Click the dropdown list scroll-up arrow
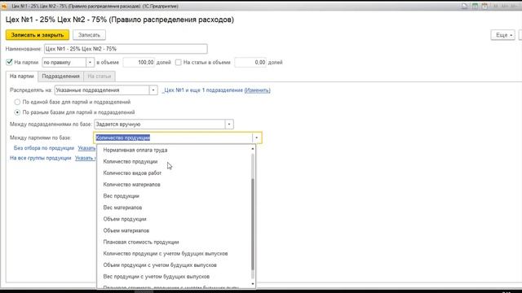The height and width of the screenshot is (293, 522). (253, 148)
